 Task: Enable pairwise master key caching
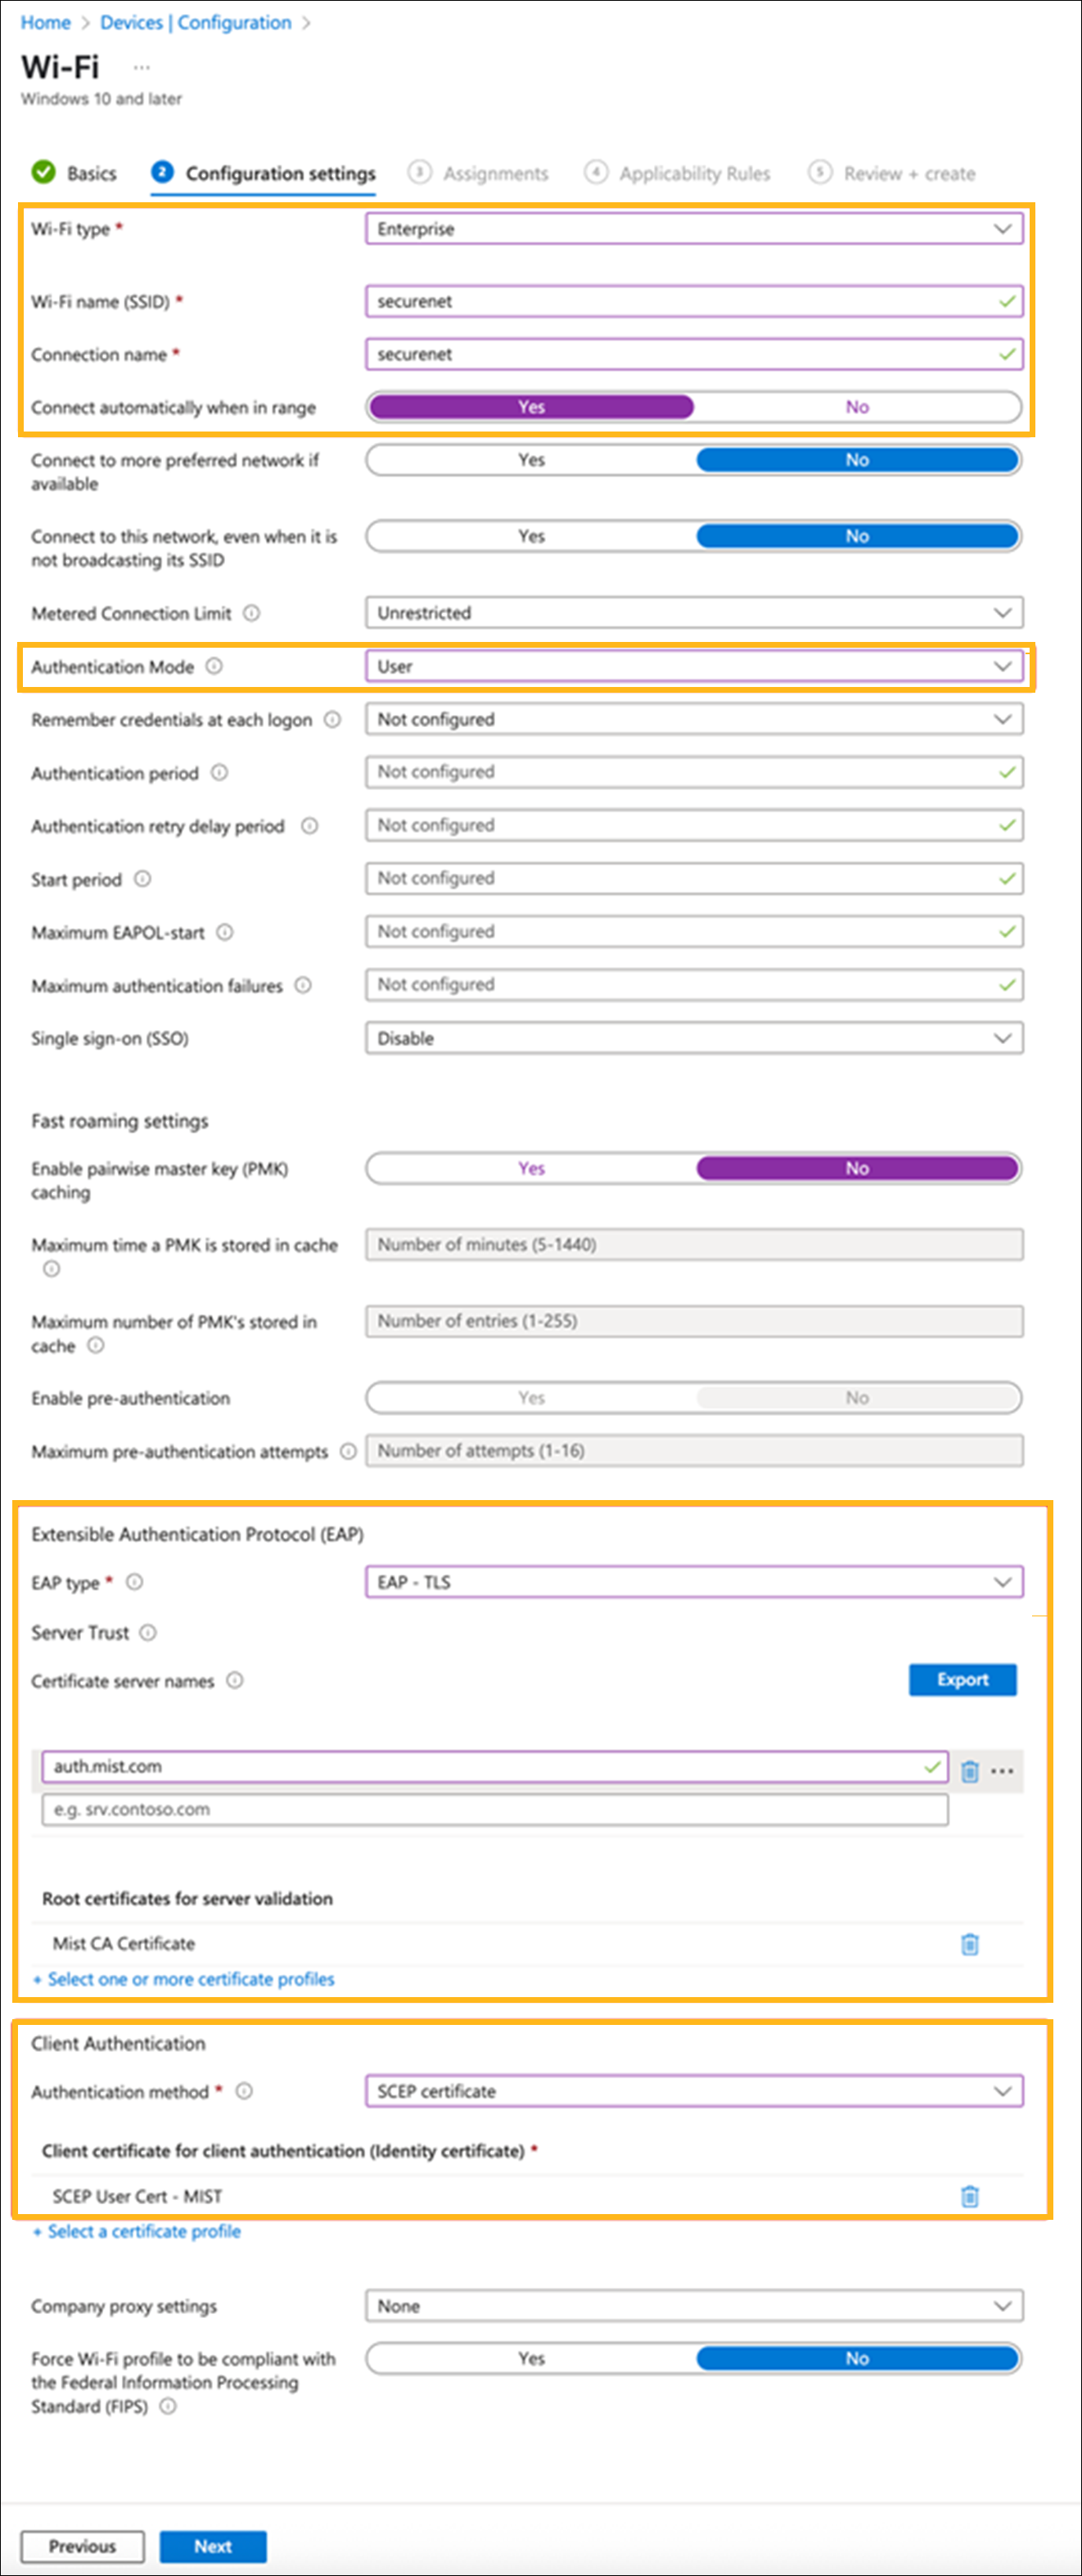click(x=531, y=1168)
